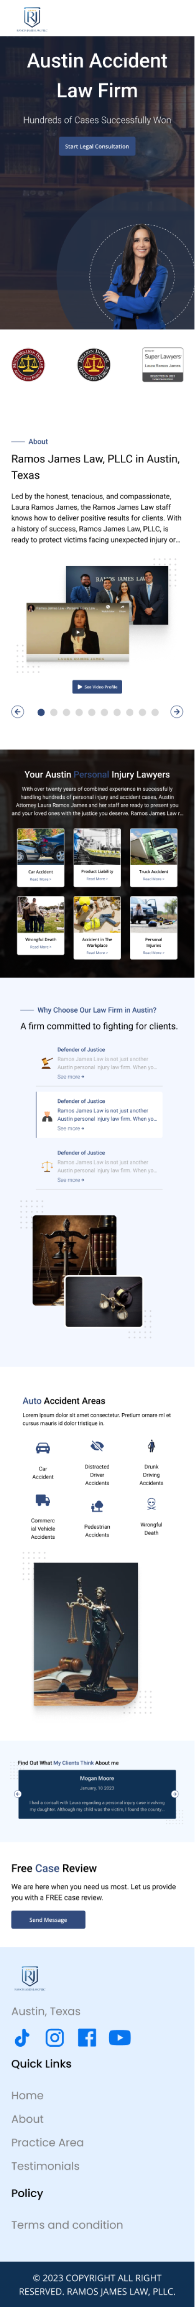Viewport: 195px width, 2307px height.
Task: Expand 'See more' on first Defender of Justice
Action: (x=71, y=1076)
